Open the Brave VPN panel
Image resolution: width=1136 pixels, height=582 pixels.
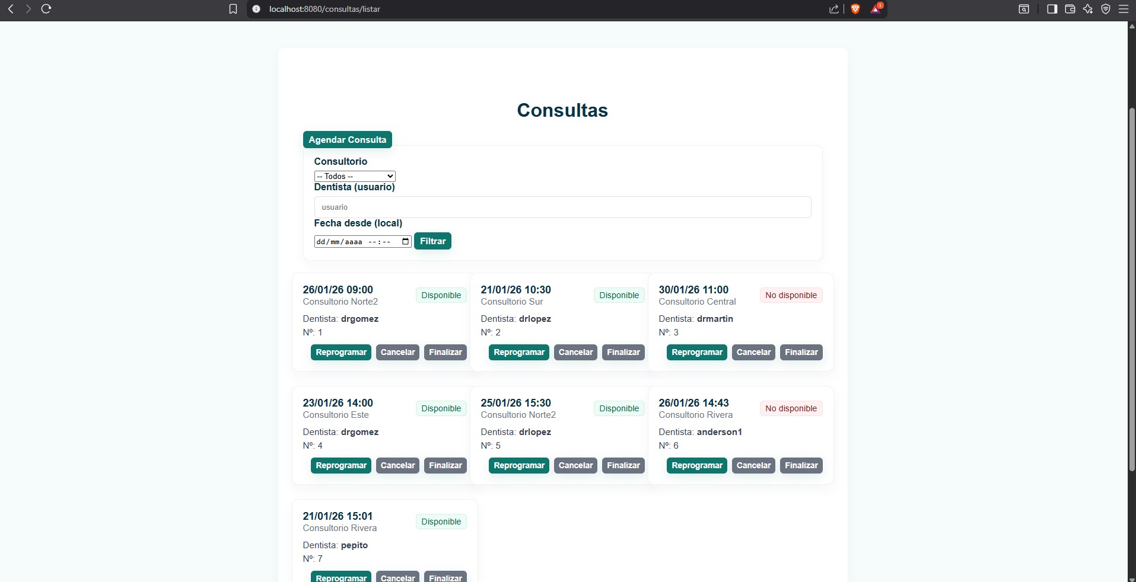(x=1106, y=9)
